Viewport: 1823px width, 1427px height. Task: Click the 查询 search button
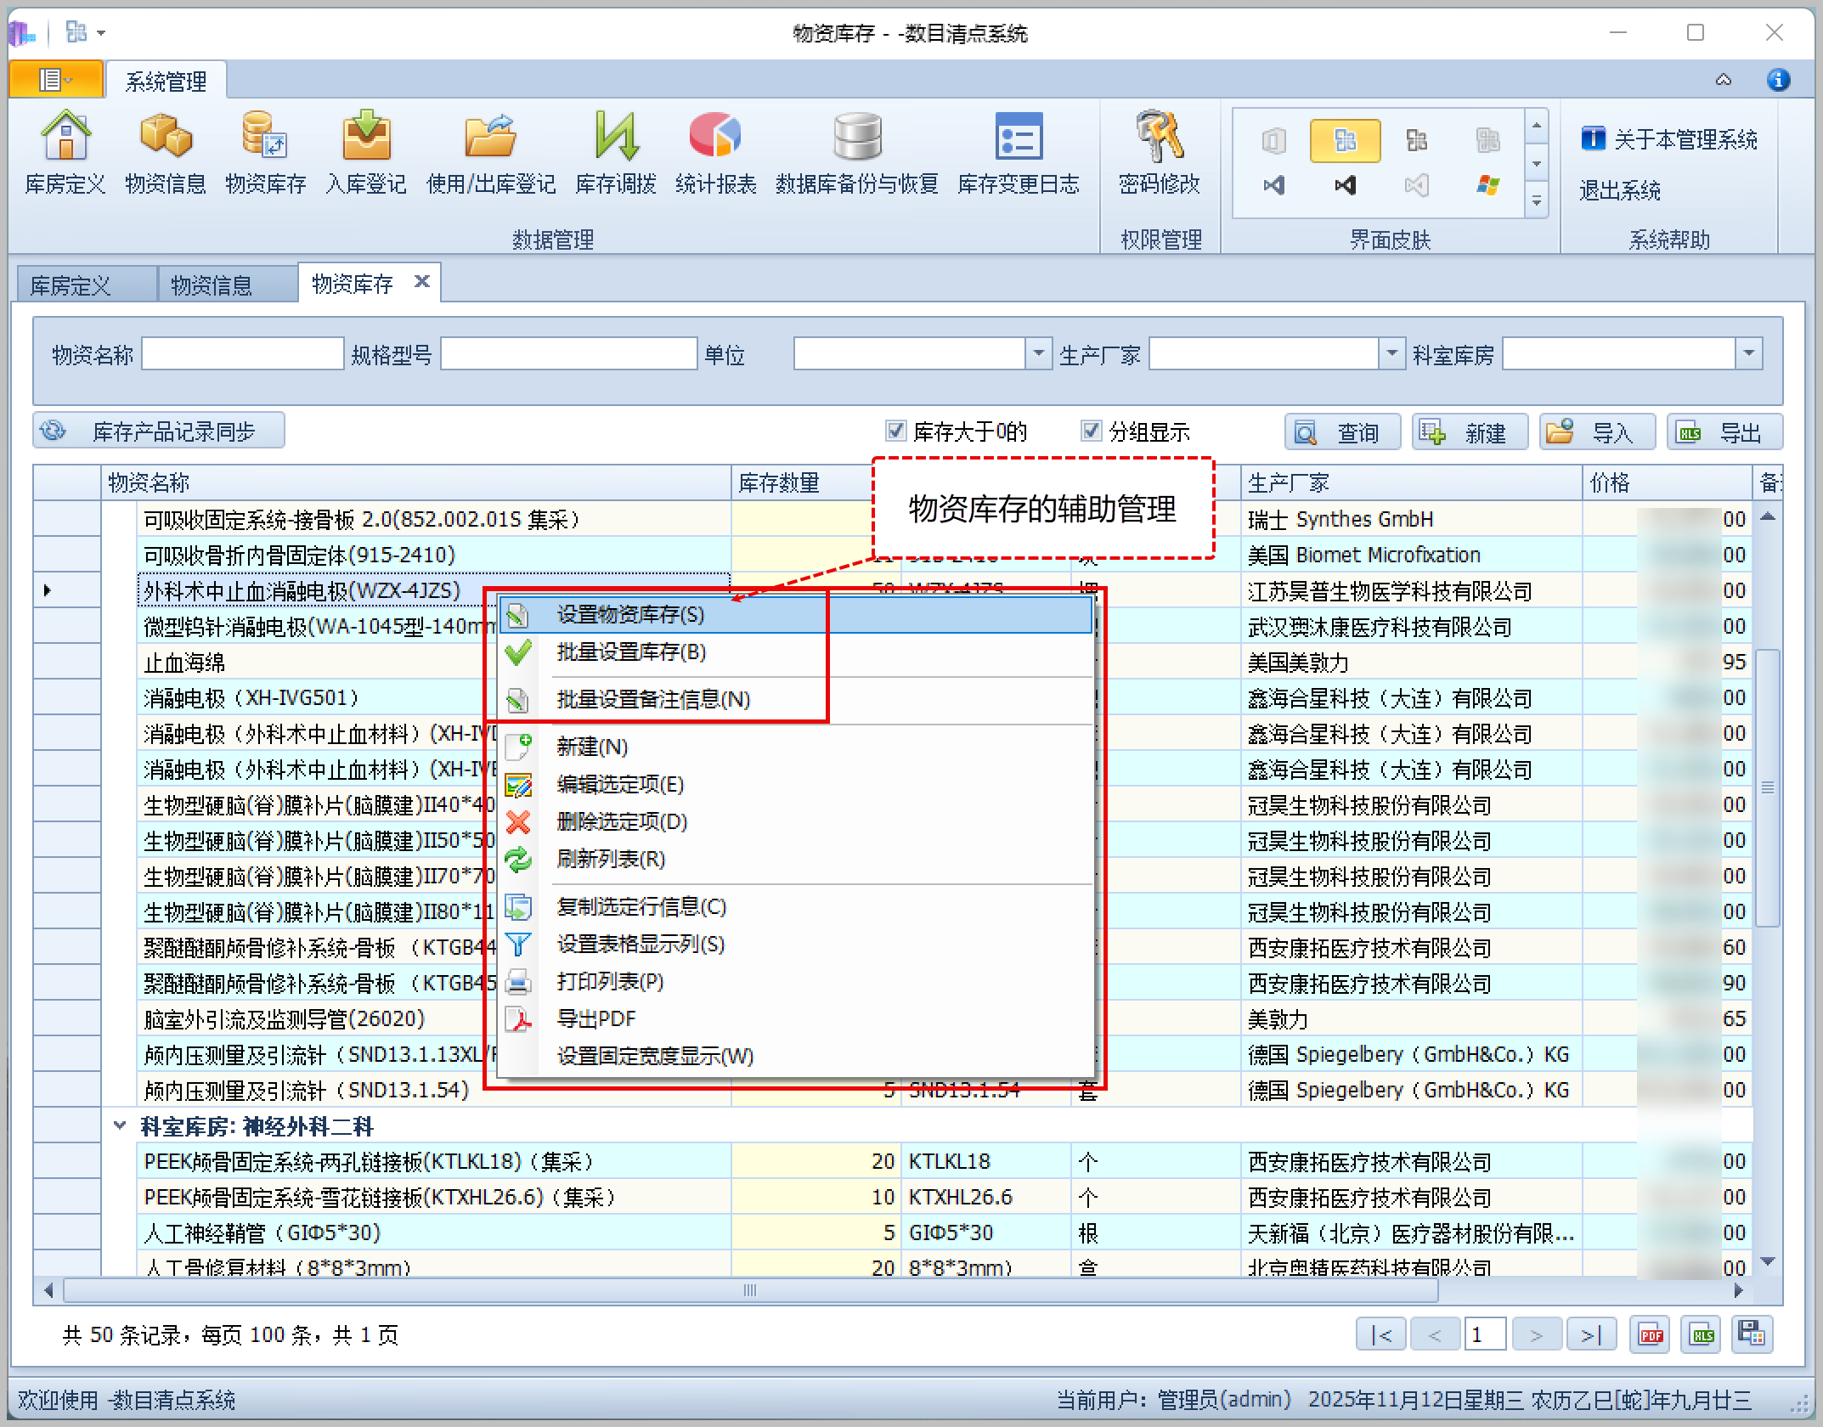coord(1342,432)
